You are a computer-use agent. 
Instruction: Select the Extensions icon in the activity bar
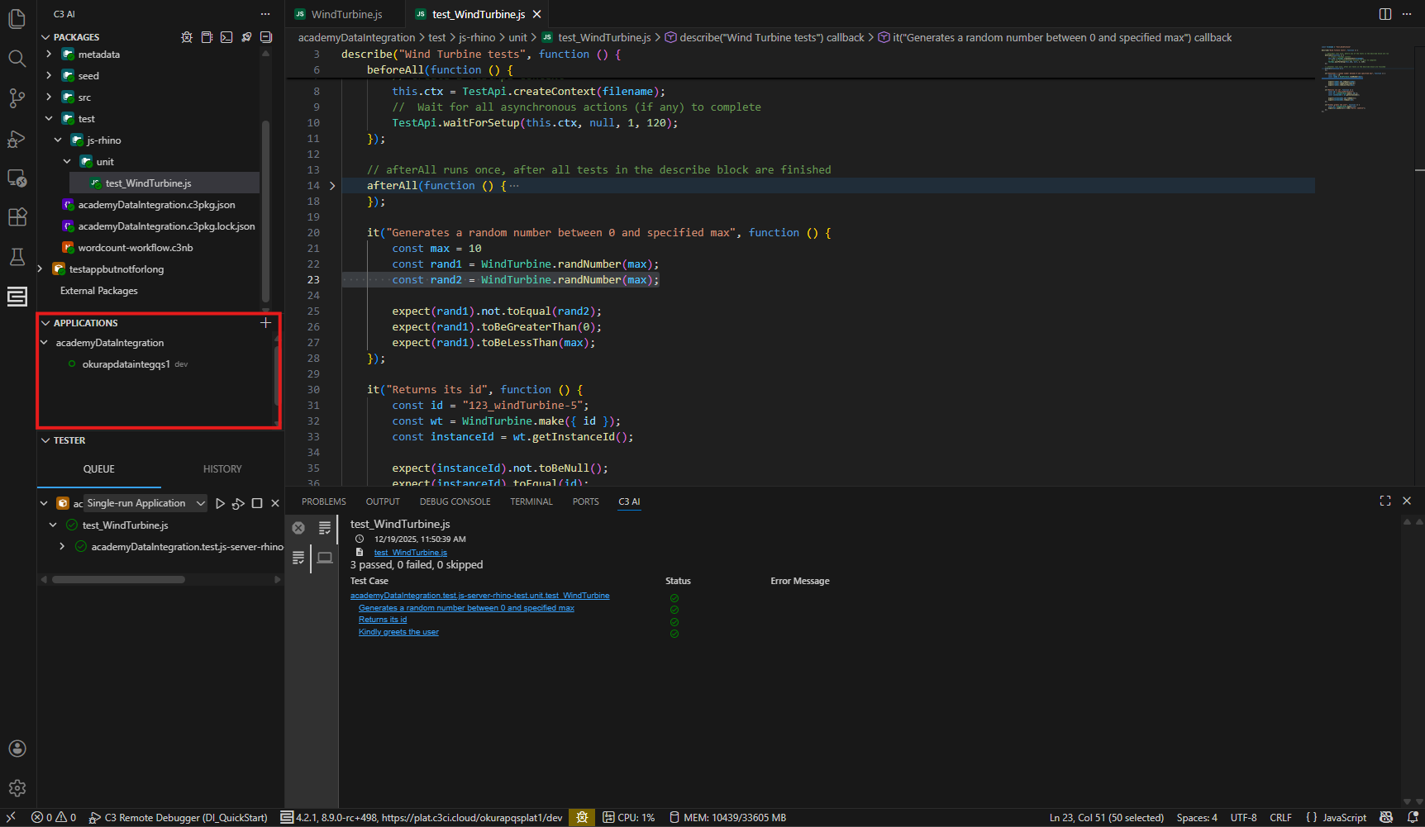pos(17,216)
